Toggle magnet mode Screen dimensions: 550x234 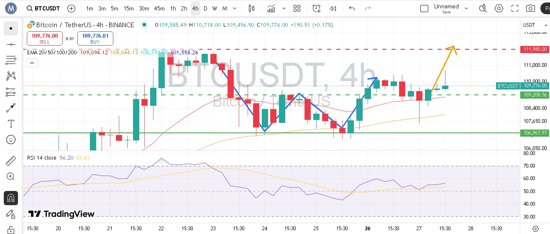[11, 198]
